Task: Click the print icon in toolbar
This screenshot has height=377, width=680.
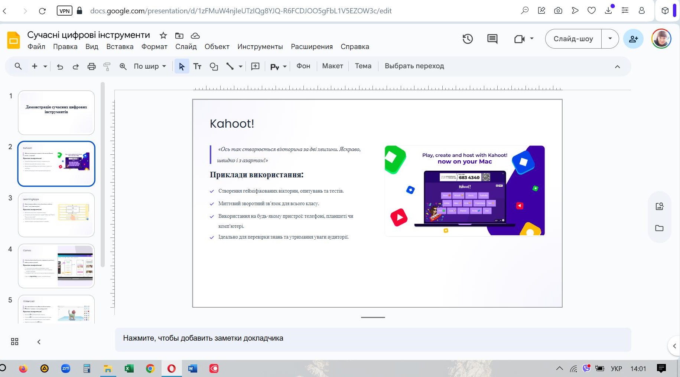Action: point(91,66)
